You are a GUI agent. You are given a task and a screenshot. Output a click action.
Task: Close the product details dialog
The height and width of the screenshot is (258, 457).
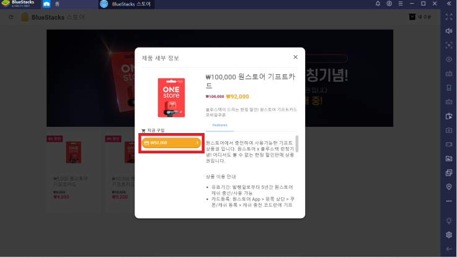(x=295, y=57)
